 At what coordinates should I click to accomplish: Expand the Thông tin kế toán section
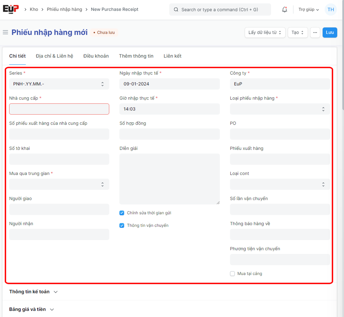[33, 292]
